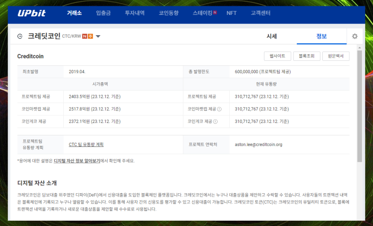The height and width of the screenshot is (226, 373).
Task: Select the 정보 tab
Action: pyautogui.click(x=322, y=36)
